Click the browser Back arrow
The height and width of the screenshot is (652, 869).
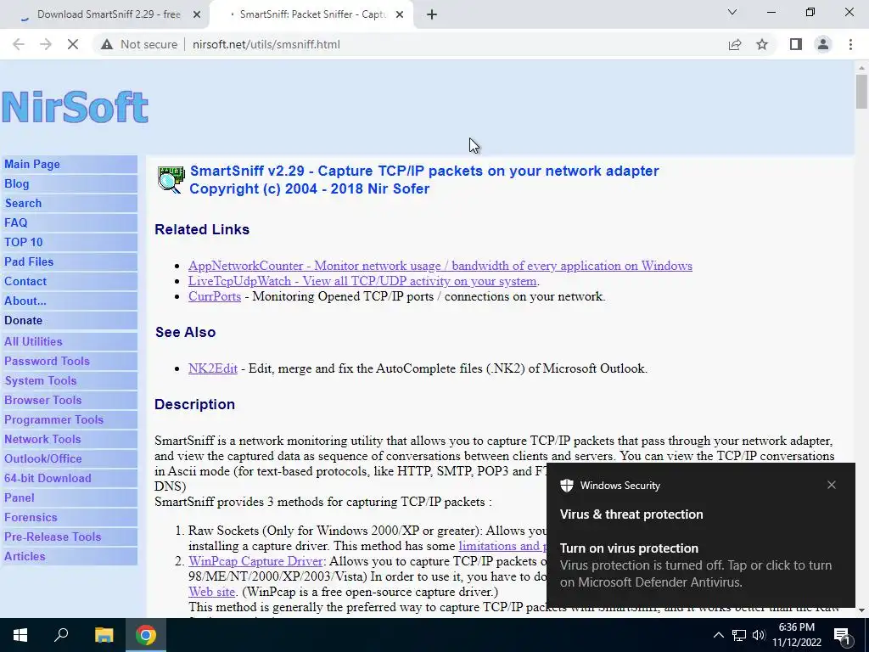(x=19, y=44)
